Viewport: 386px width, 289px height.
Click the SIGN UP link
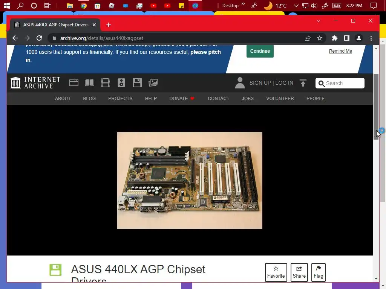[260, 83]
